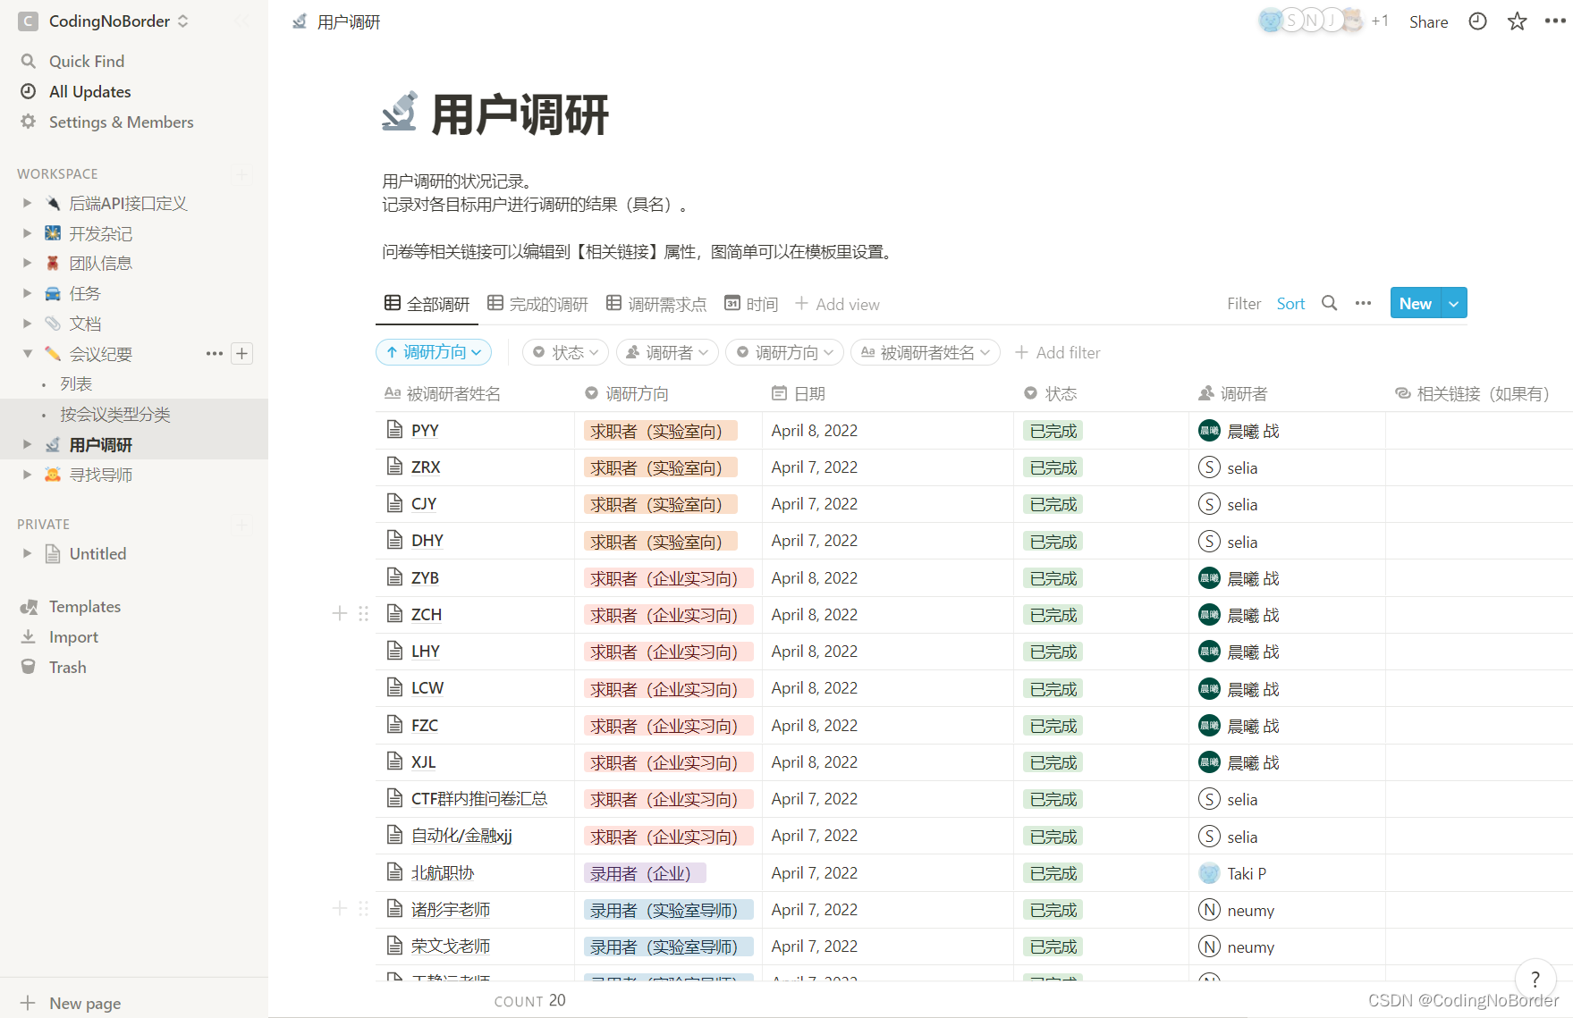Switch to the 调研需求点 view tab

pyautogui.click(x=656, y=304)
